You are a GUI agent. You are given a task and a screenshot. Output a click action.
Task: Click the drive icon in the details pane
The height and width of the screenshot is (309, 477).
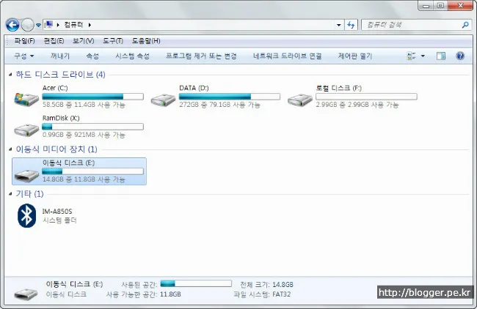tap(26, 294)
